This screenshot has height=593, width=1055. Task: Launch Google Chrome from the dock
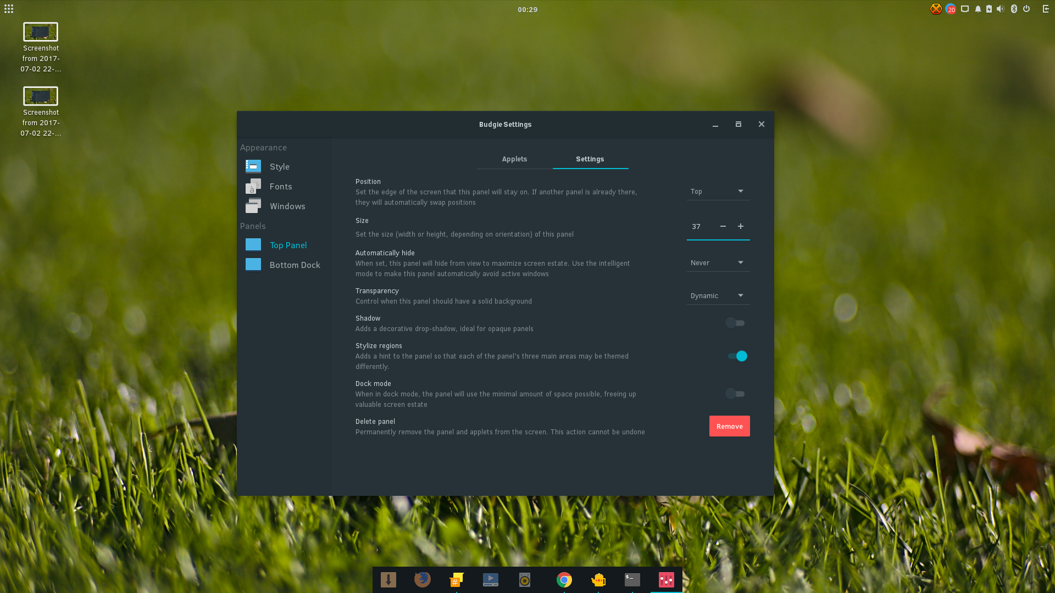[x=564, y=580]
